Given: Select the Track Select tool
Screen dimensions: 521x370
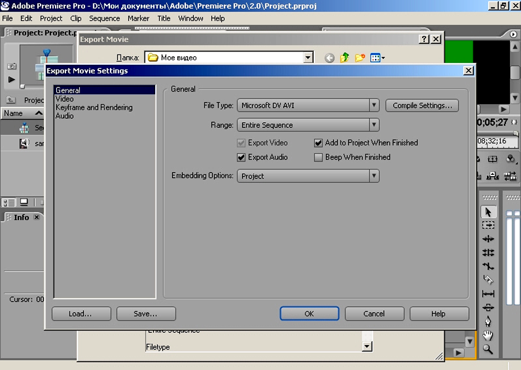Looking at the screenshot, I should tap(488, 225).
